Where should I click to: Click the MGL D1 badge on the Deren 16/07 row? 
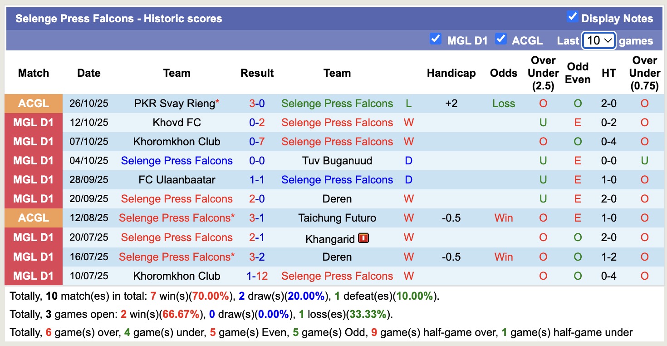pos(33,257)
